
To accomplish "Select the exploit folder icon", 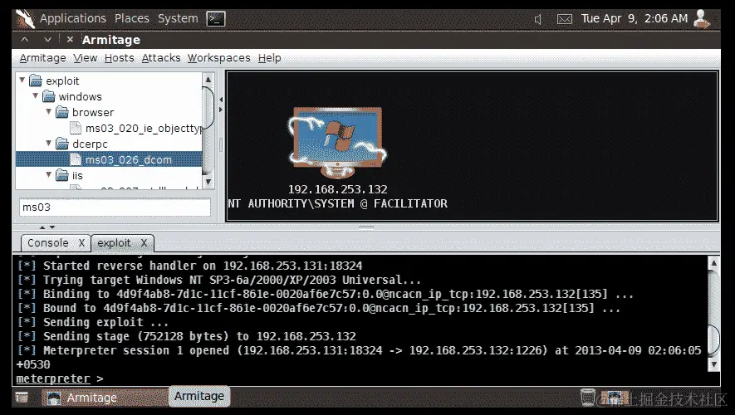I will tap(36, 81).
